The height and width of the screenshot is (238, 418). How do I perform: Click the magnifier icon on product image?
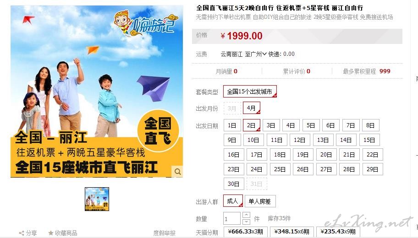[178, 172]
